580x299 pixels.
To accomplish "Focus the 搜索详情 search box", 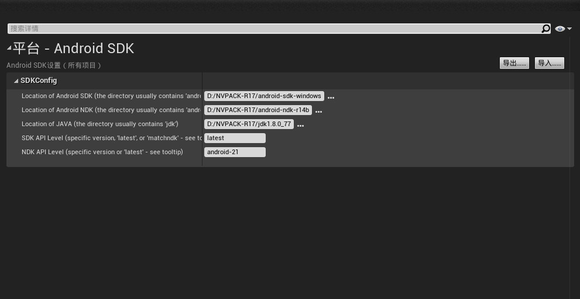I will [274, 29].
